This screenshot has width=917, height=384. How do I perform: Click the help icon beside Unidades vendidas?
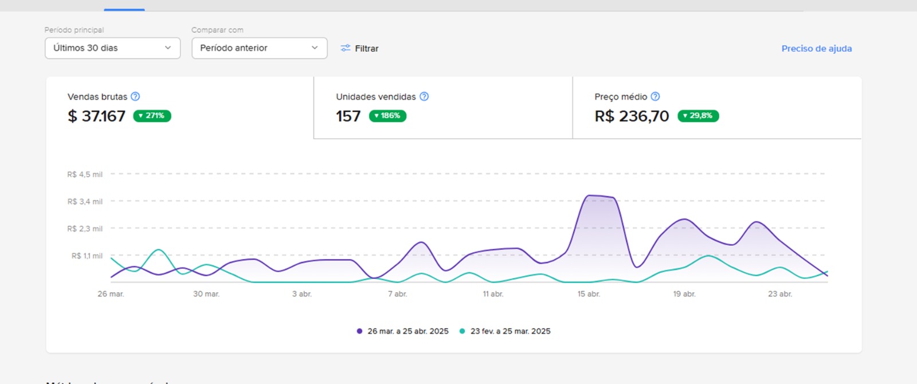click(x=424, y=97)
